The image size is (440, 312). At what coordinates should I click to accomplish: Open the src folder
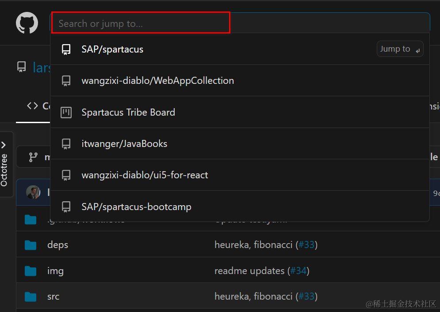[x=54, y=296]
